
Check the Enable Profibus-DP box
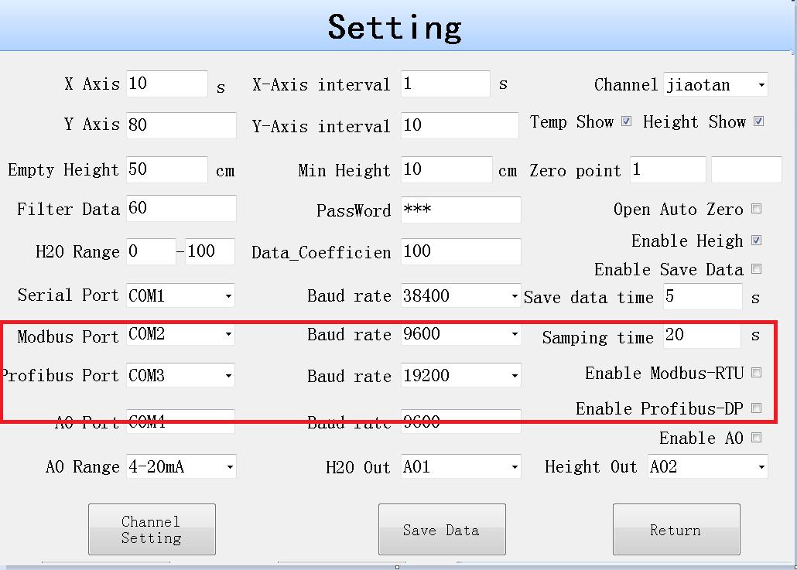point(757,408)
